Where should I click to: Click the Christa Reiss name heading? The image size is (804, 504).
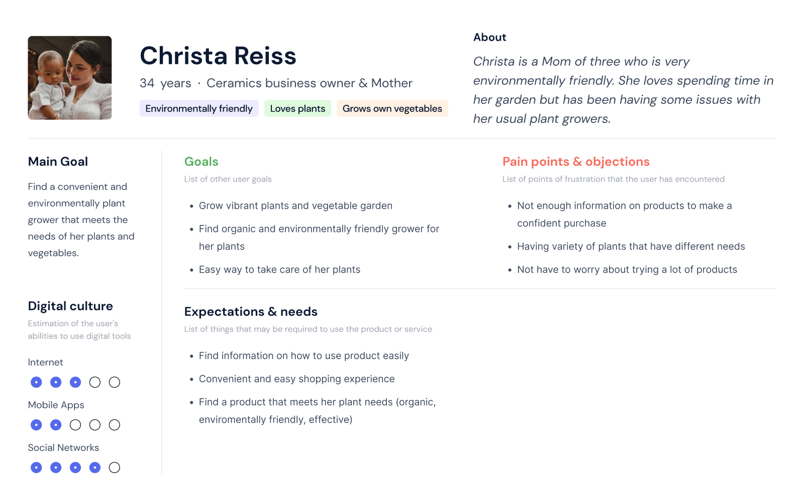coord(218,56)
